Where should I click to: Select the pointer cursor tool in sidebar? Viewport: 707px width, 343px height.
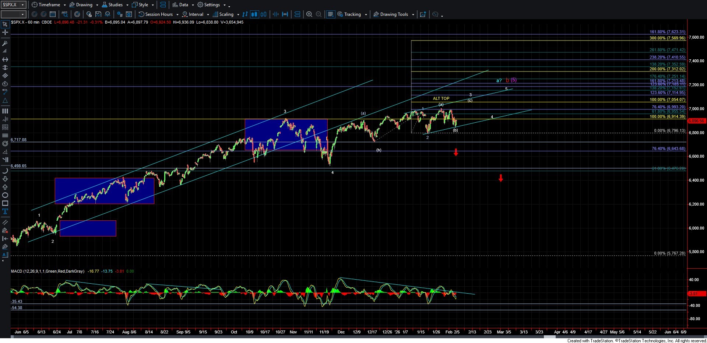[5, 24]
